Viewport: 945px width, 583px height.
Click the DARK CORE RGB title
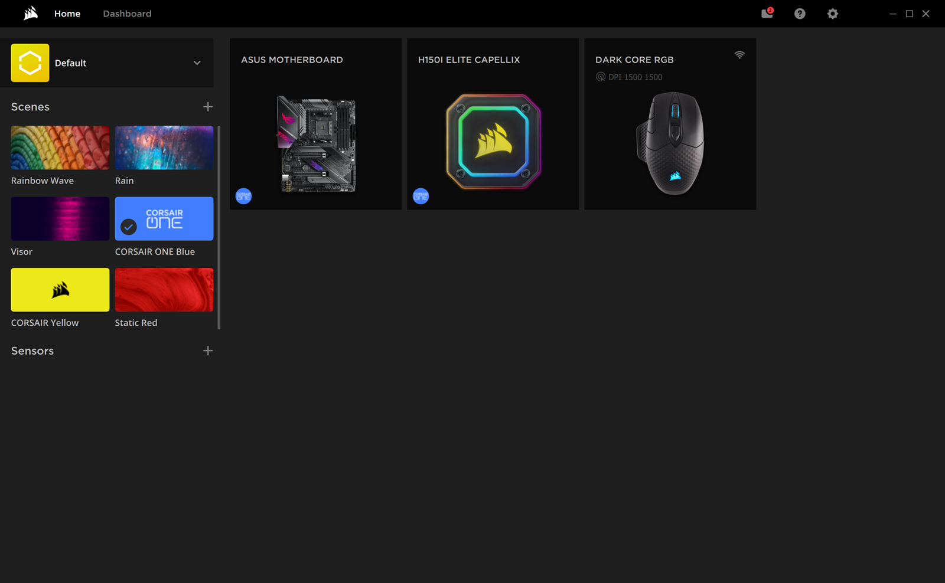[x=634, y=60]
